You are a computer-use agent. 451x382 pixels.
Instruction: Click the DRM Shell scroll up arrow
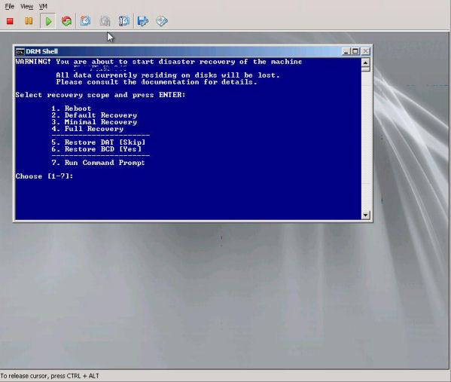pos(365,63)
